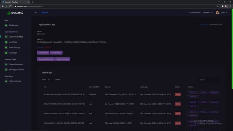Click the App Settings gear icon

[x=6, y=47]
